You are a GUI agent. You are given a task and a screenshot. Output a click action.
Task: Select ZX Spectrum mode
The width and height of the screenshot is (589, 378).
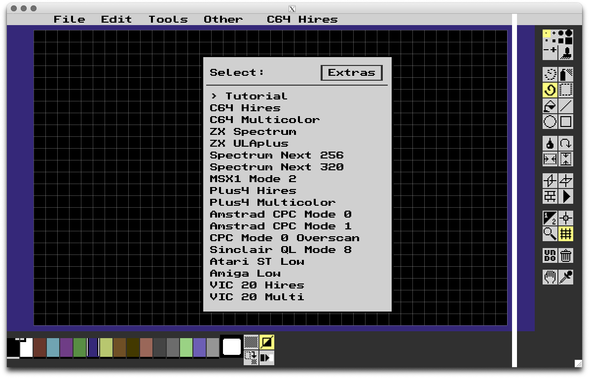pos(253,131)
